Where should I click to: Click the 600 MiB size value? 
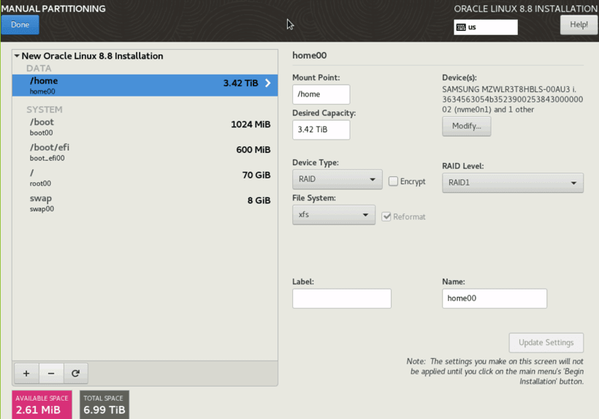(x=253, y=149)
